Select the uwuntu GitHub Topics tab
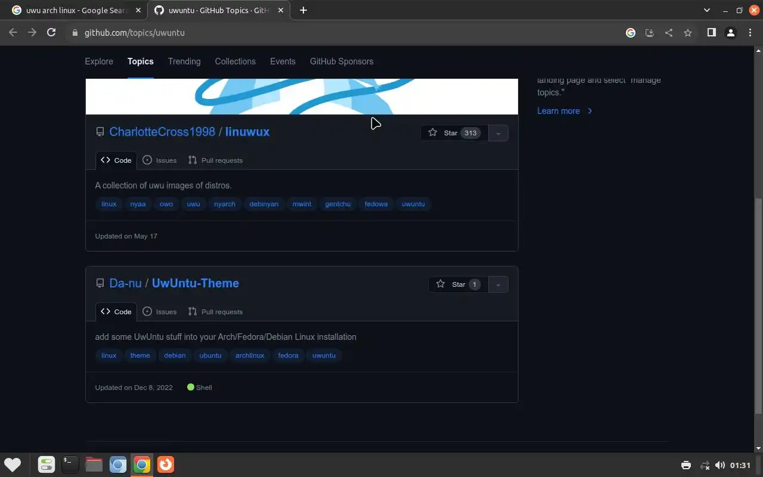The image size is (763, 477). click(x=219, y=10)
